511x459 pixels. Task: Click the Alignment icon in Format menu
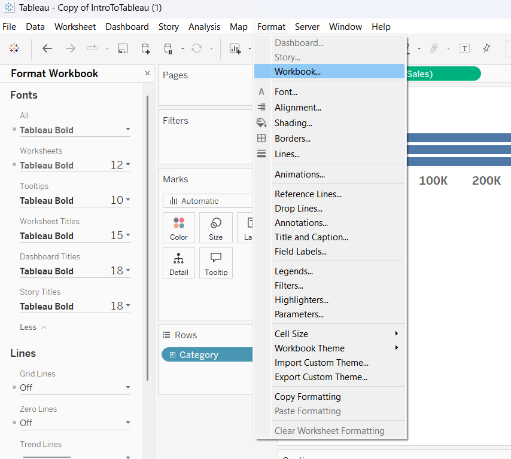[261, 107]
